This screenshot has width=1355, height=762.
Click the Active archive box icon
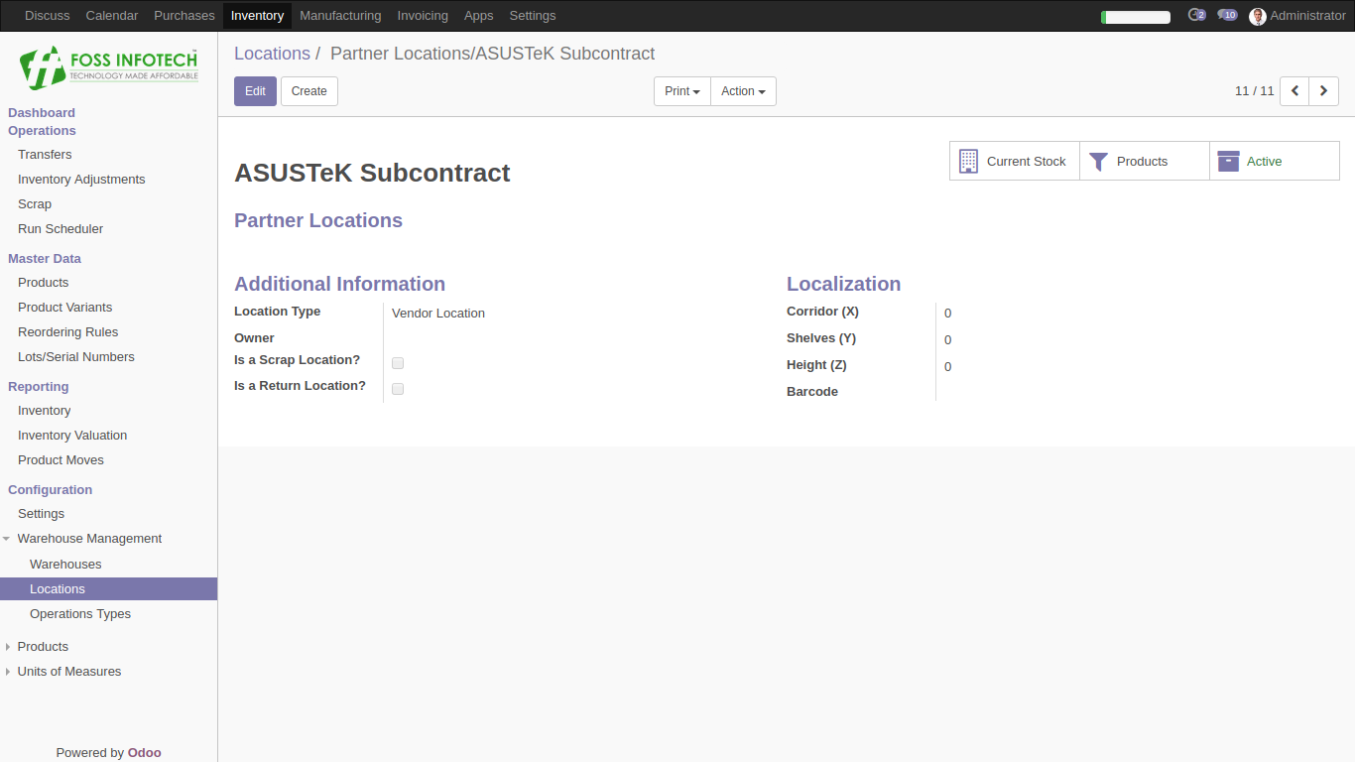coord(1228,161)
